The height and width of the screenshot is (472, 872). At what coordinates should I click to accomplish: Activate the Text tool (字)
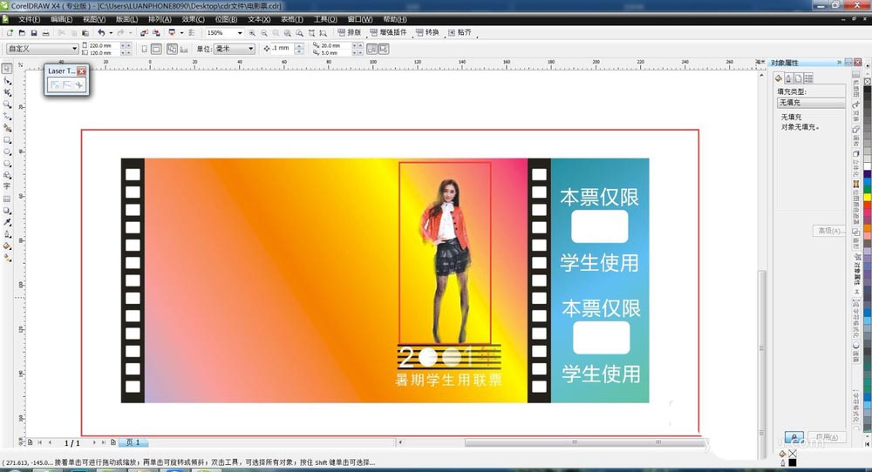click(x=7, y=186)
